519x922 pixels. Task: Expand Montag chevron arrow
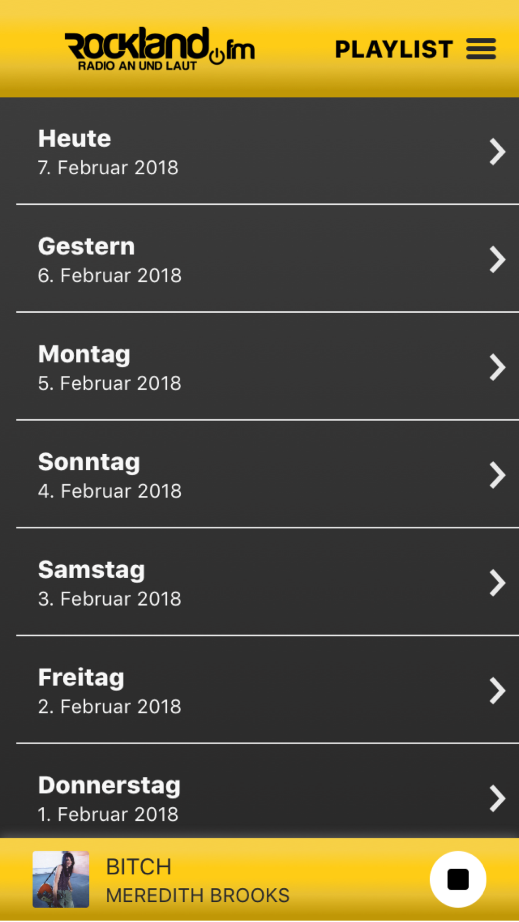[497, 367]
